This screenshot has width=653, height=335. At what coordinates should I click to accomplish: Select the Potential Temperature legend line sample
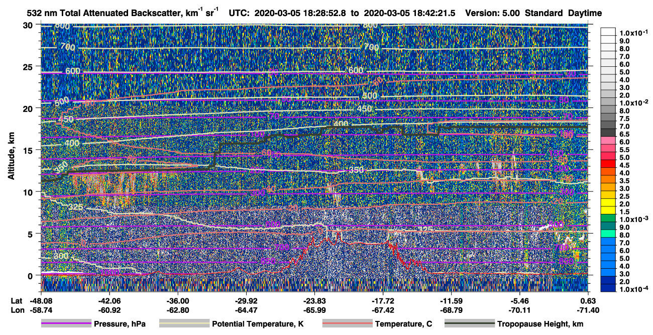click(184, 324)
